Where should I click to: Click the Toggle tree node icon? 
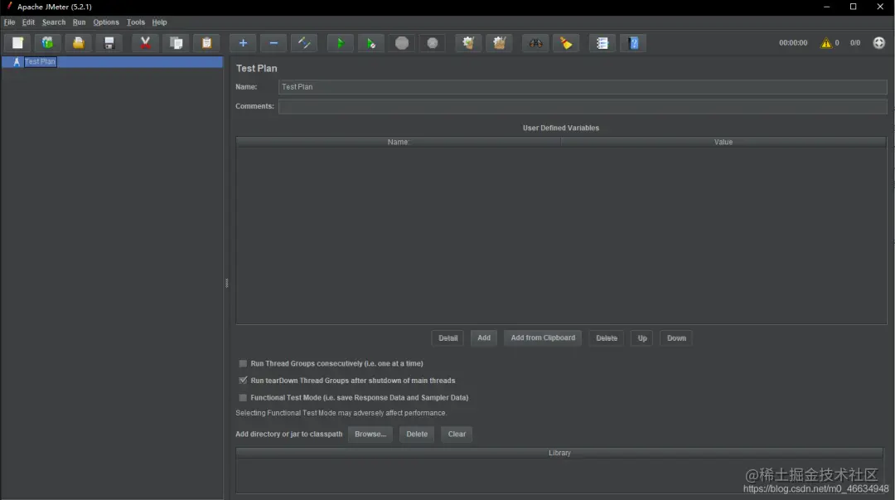coord(304,43)
